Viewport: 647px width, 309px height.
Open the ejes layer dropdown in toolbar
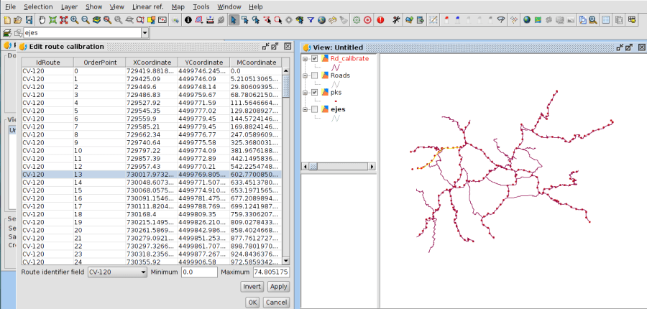(x=144, y=33)
